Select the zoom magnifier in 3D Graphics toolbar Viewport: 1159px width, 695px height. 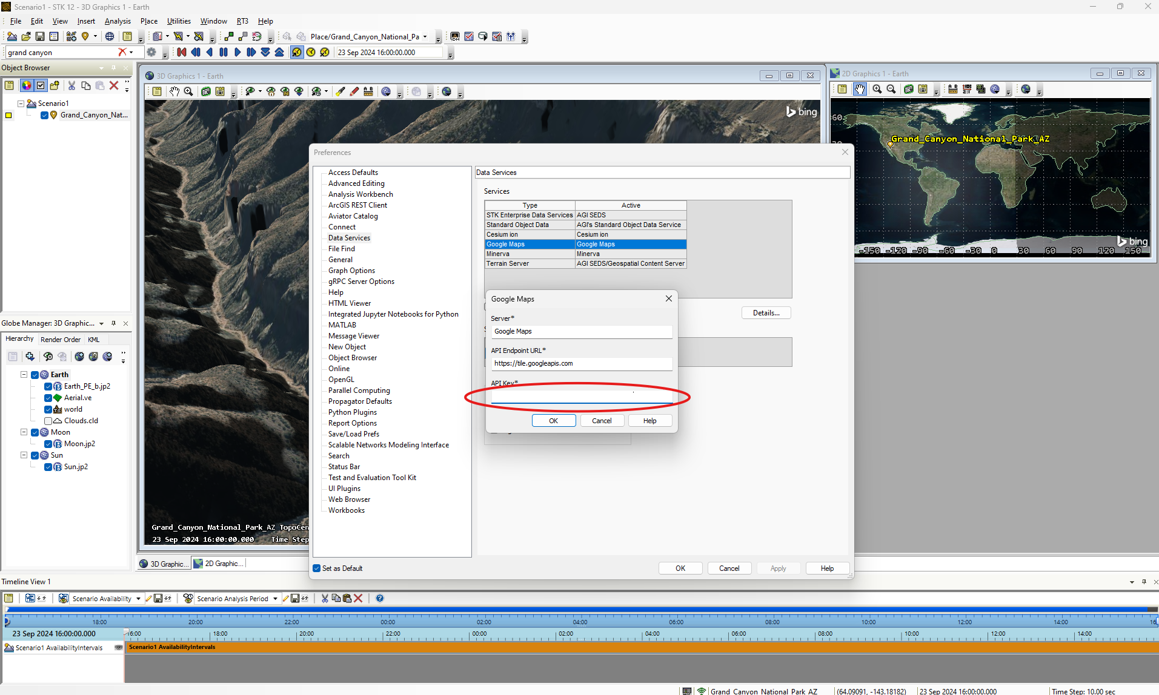coord(188,91)
